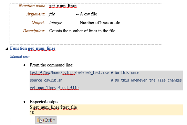This screenshot has height=125, width=187.
Task: Click the 'source csvlib.sh' code line
Action: click(46, 80)
